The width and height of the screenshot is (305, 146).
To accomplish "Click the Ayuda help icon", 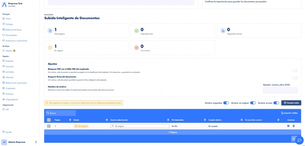I will [x=3, y=132].
